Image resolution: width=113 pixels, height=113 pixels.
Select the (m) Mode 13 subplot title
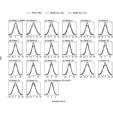click(14, 60)
